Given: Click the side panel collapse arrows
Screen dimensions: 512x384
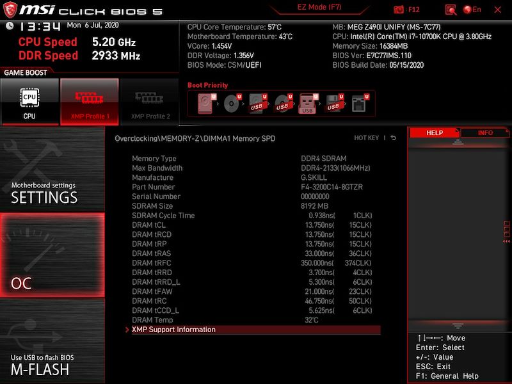Looking at the screenshot, I should (506, 241).
